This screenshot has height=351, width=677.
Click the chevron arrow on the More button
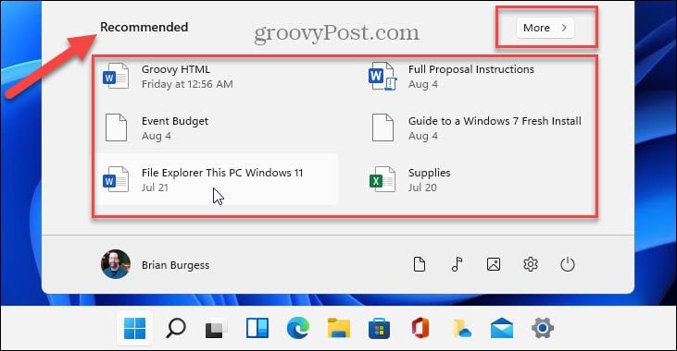click(x=564, y=28)
